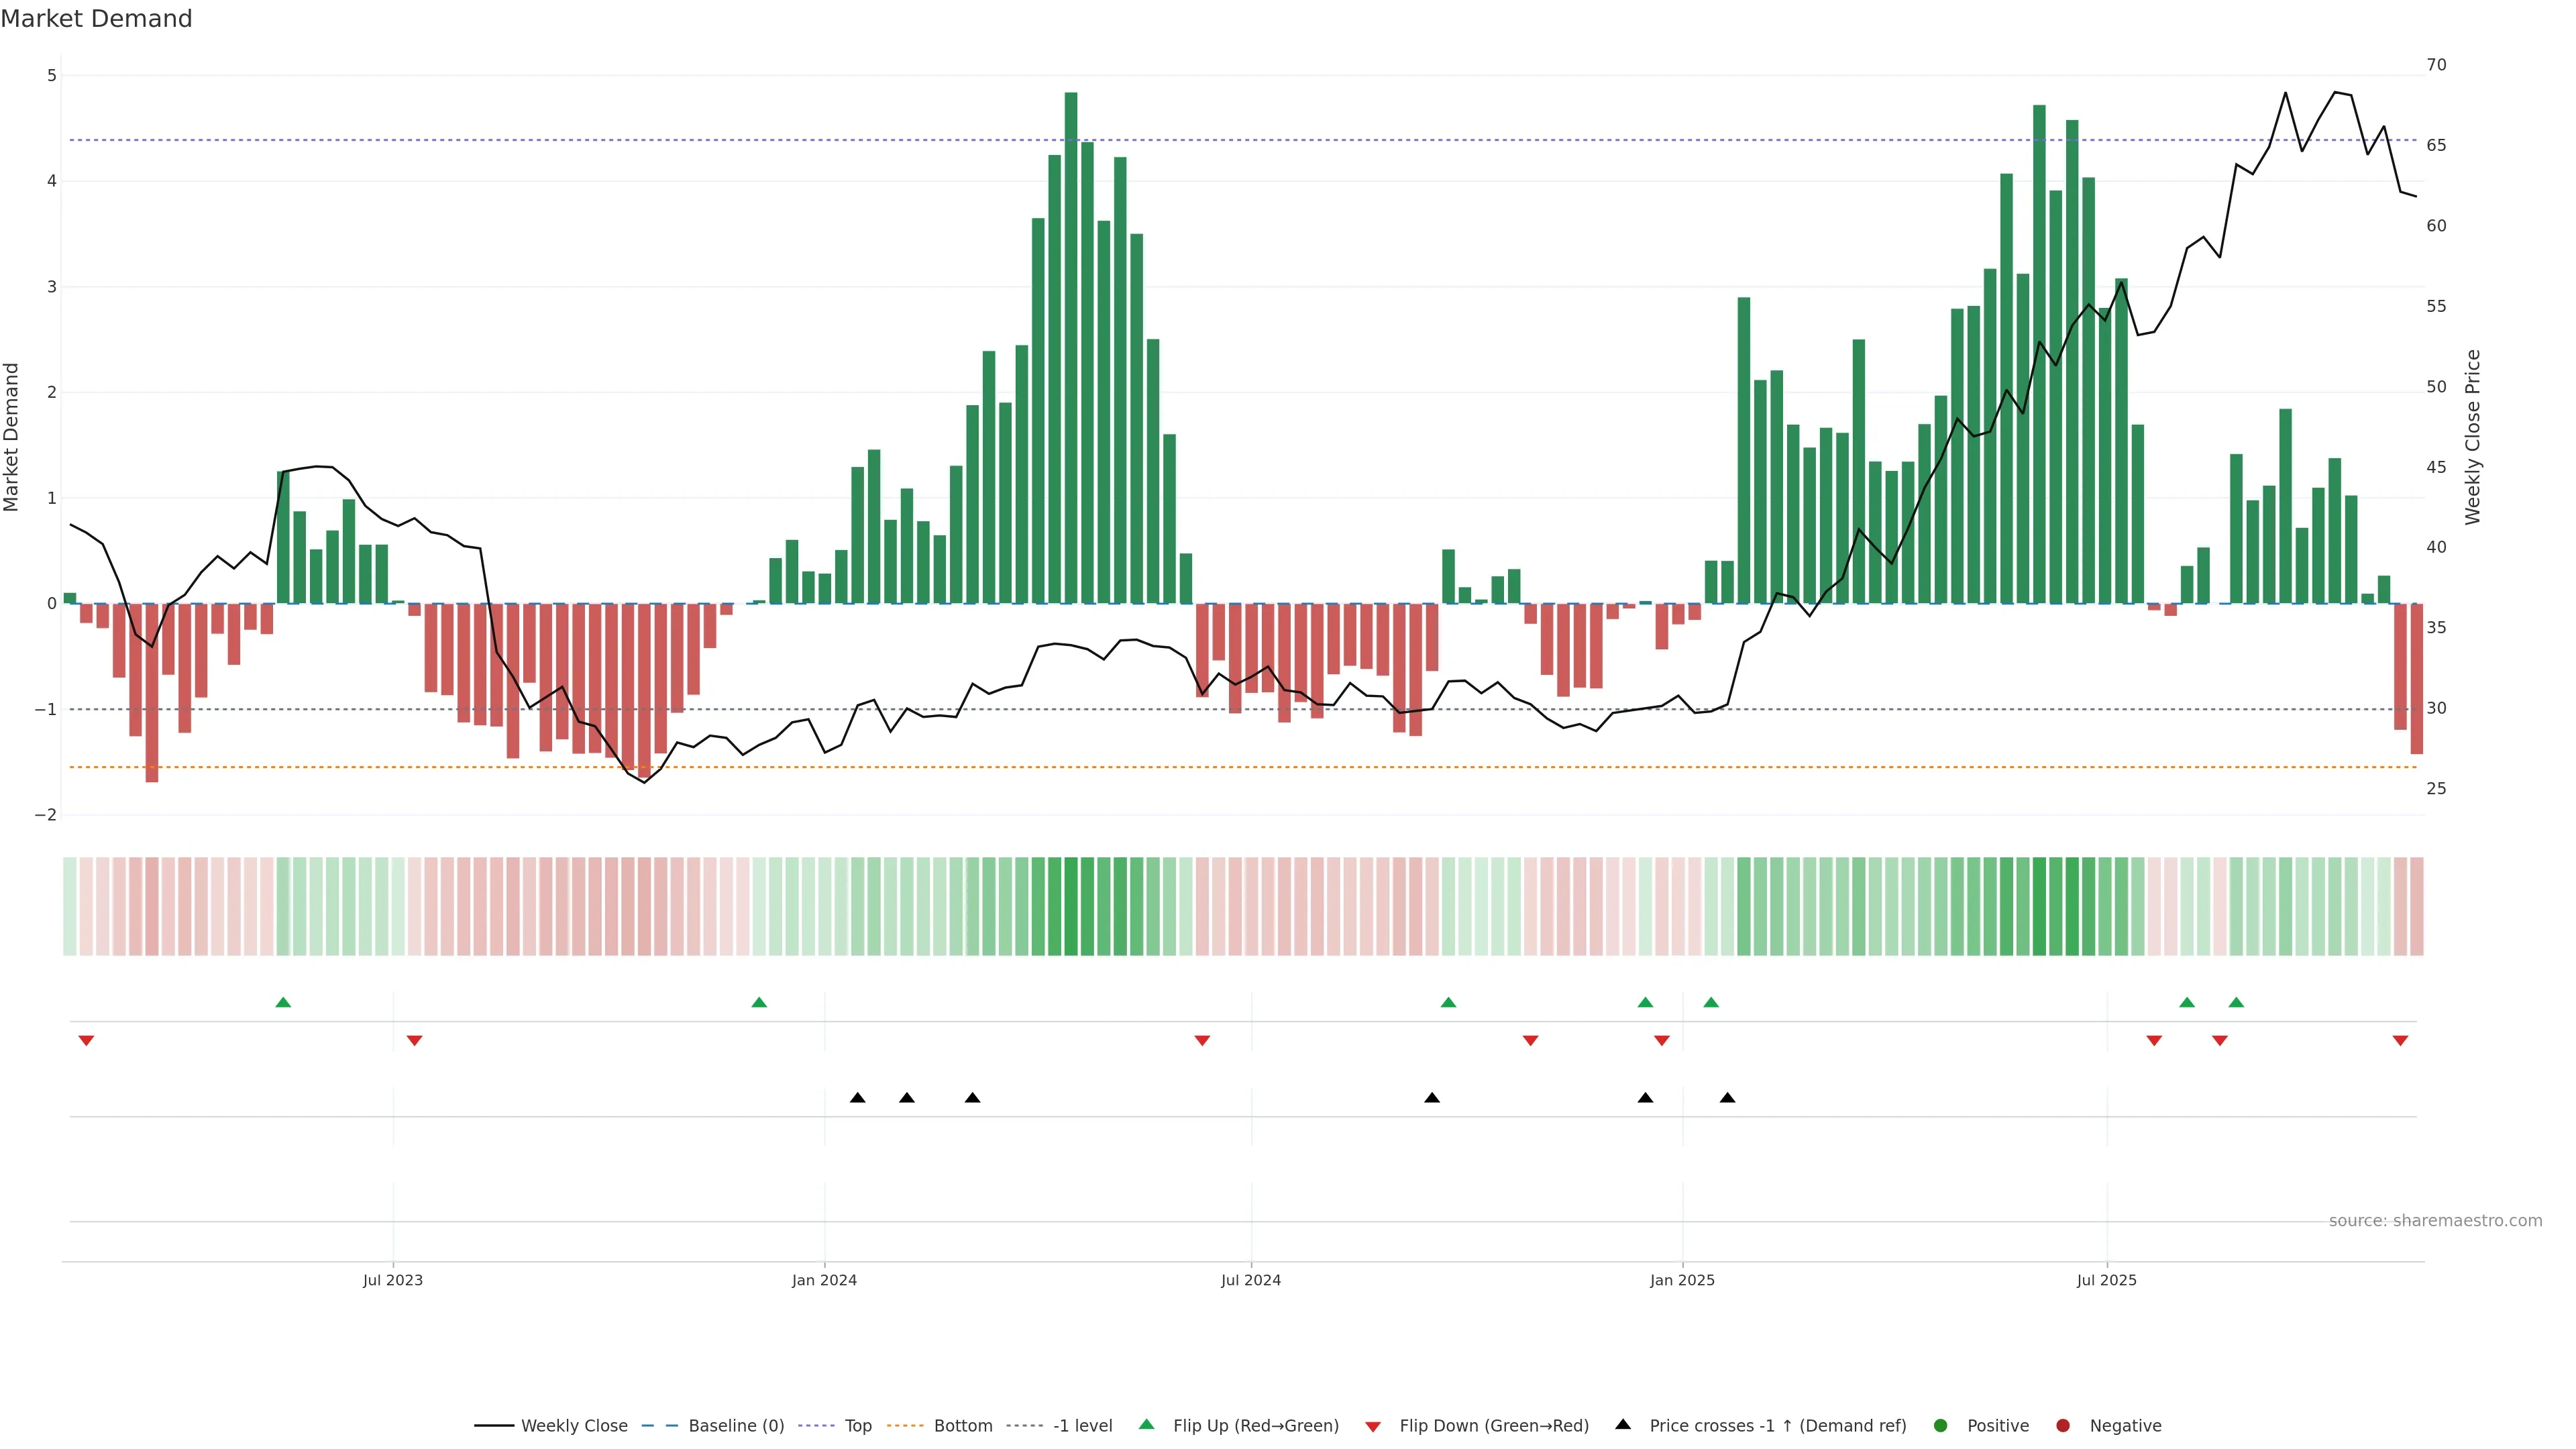2576x1449 pixels.
Task: Click red flip-down marker just after Jul 2023
Action: click(x=415, y=1041)
